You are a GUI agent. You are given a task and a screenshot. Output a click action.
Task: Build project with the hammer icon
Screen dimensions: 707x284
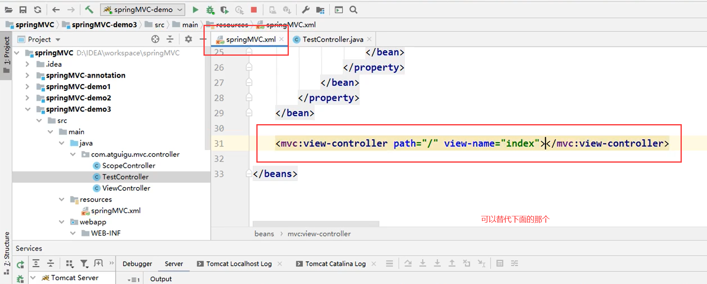coord(89,10)
